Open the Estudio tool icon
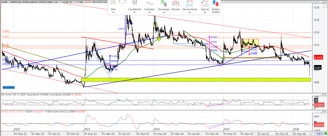The width and height of the screenshot is (328, 136). (176, 3)
